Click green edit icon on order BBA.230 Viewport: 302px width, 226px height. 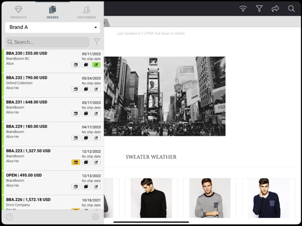click(x=96, y=65)
